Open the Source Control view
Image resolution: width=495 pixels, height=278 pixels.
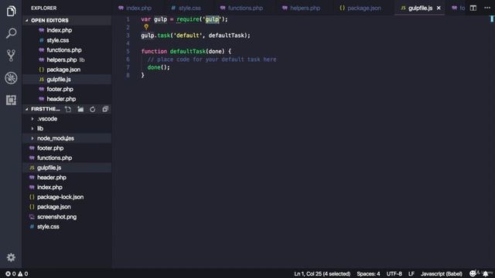[11, 56]
